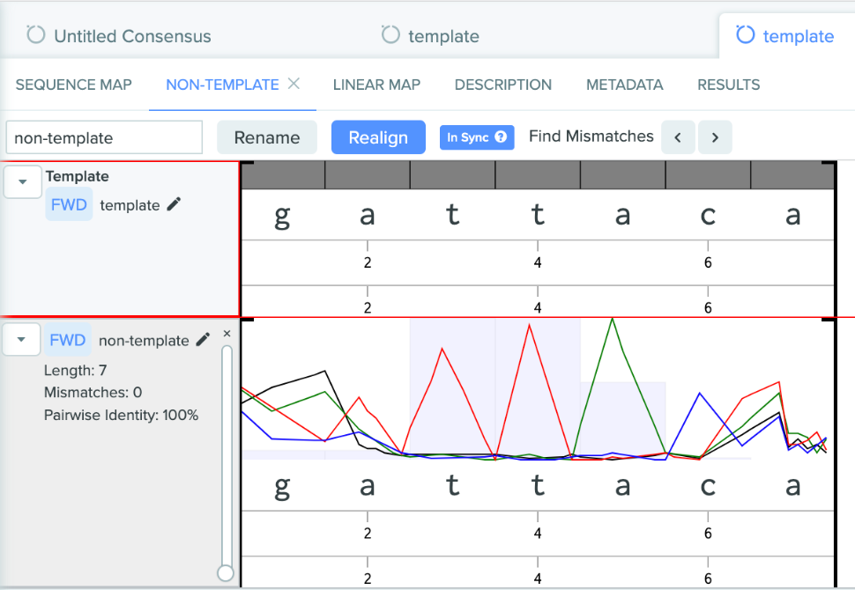The height and width of the screenshot is (590, 855).
Task: Click the pencil icon next to template
Action: tap(174, 204)
